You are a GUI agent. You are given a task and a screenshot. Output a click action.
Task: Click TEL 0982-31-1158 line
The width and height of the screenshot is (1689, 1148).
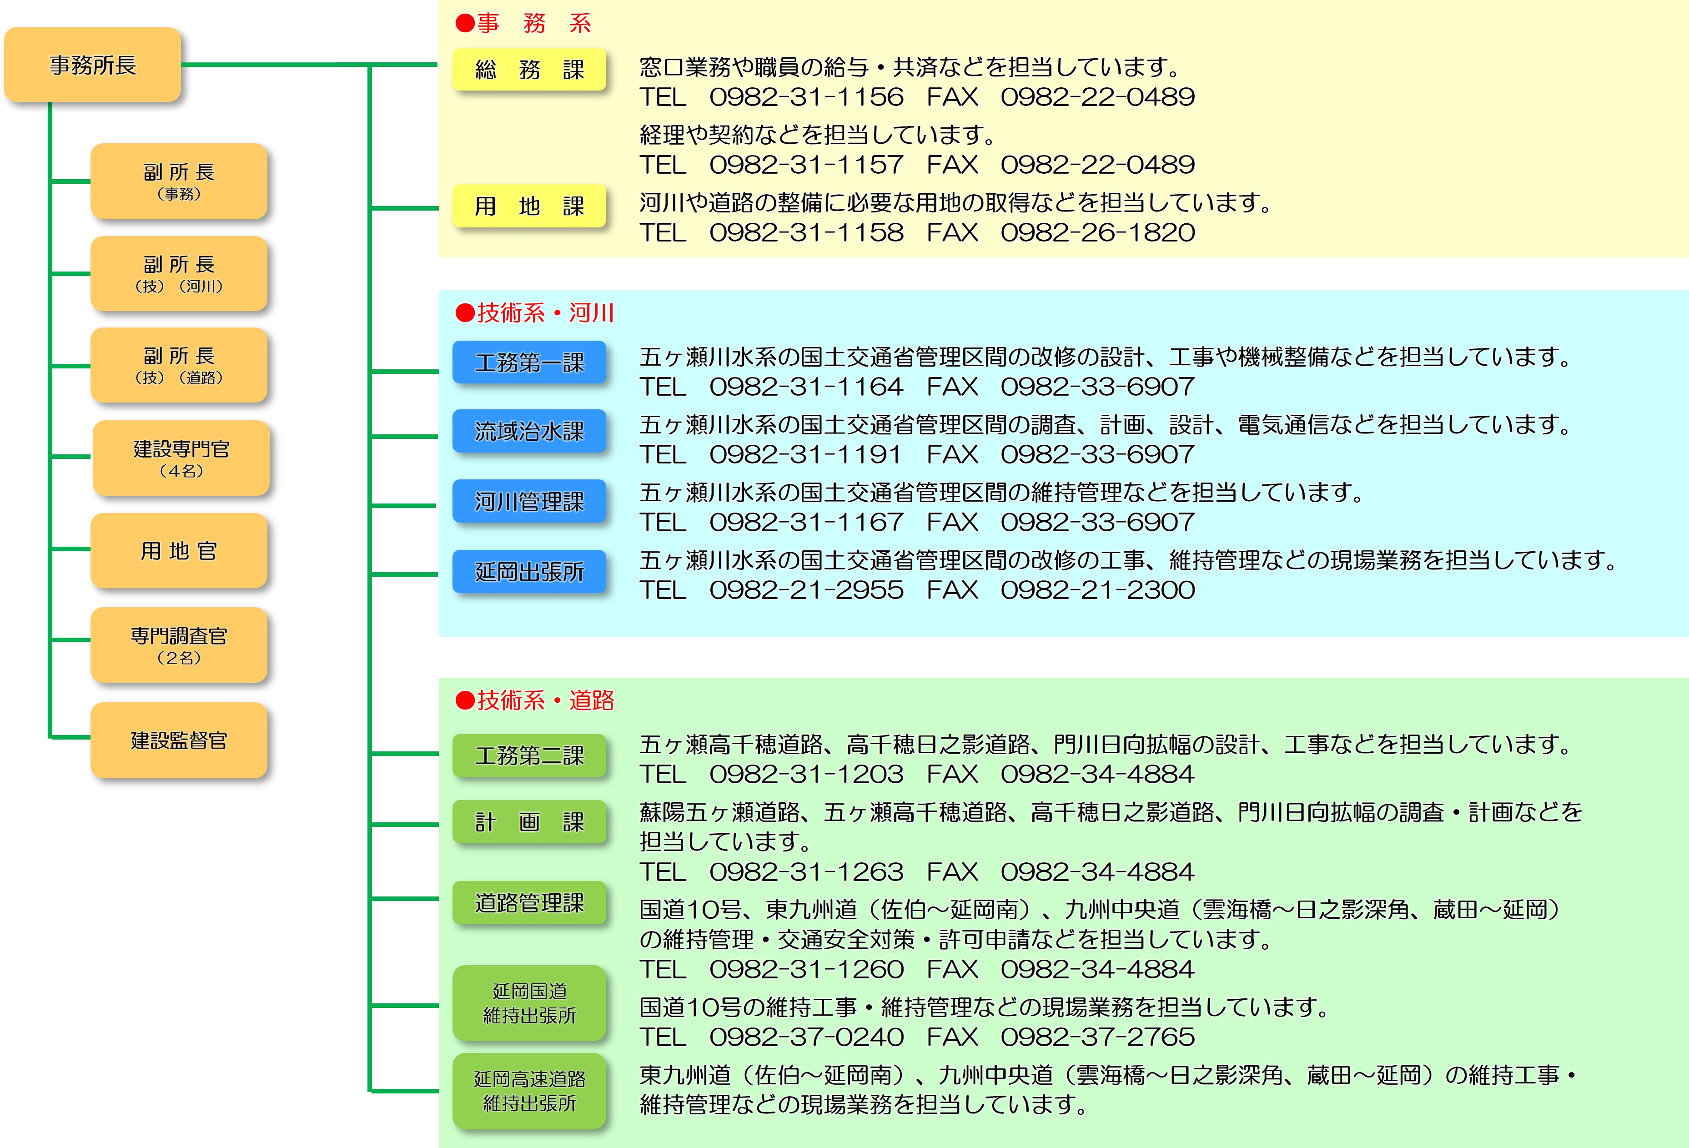(917, 233)
